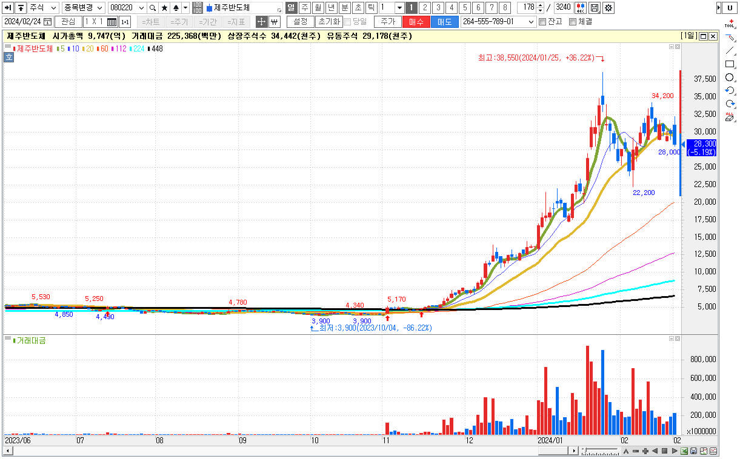
Task: Play chart scroll forward
Action: click(675, 451)
